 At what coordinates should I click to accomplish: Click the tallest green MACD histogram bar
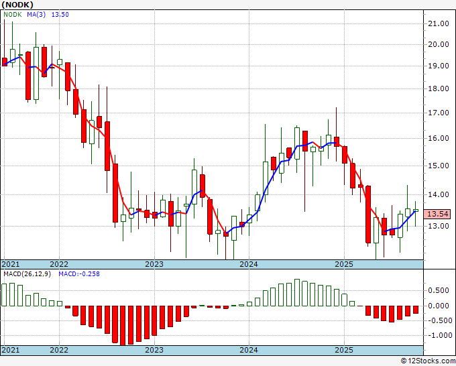click(x=297, y=292)
